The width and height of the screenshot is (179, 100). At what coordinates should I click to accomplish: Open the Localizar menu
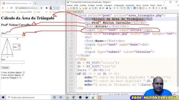click(83, 5)
